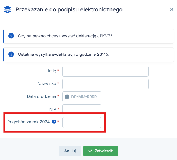This screenshot has height=160, width=177.
Task: Click the info icon beside the 23:45 deadline notice
Action: [x=11, y=54]
